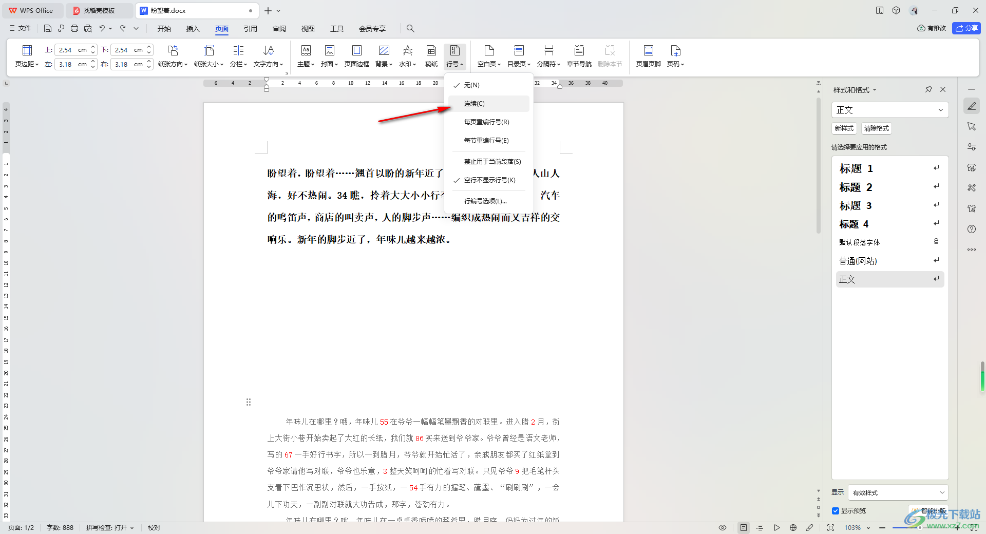This screenshot has height=534, width=986.
Task: Open the 纸张大小 paper size tool
Action: pyautogui.click(x=208, y=56)
